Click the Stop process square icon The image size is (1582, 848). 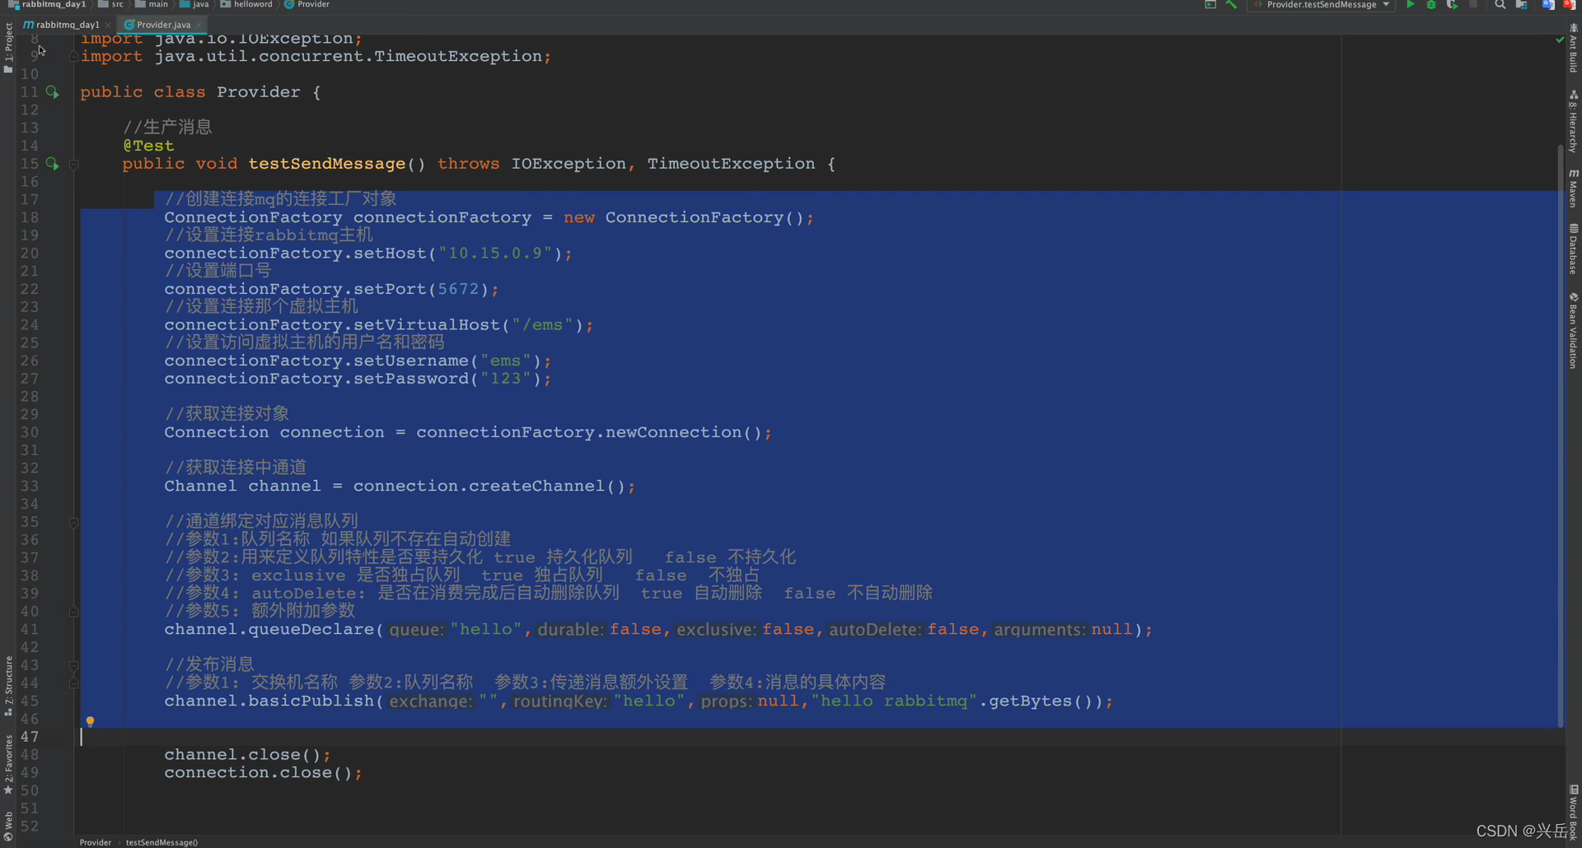(x=1473, y=5)
